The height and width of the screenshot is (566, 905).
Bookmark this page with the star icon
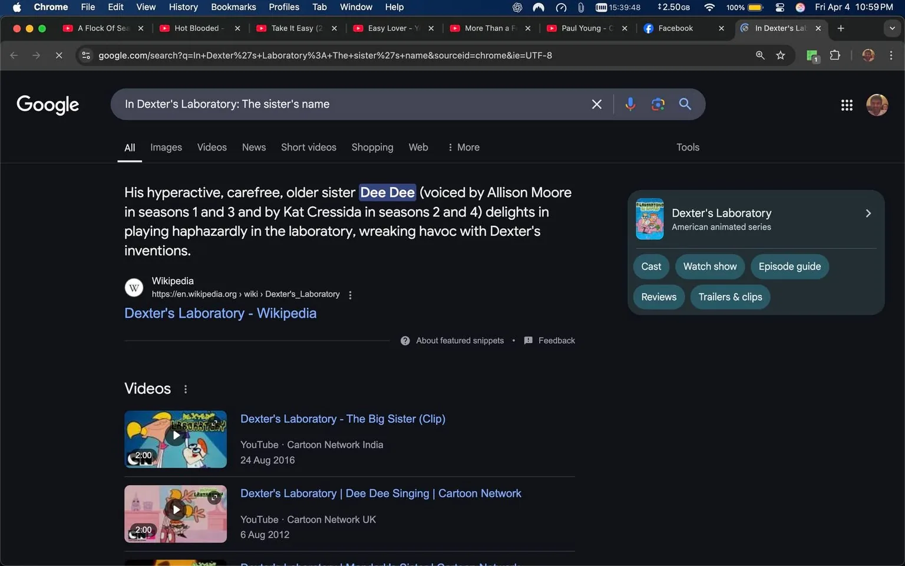(781, 55)
